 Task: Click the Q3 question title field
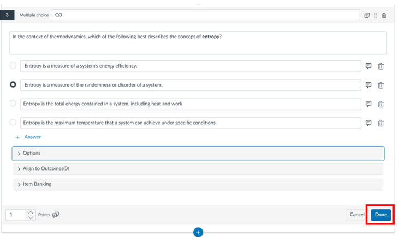click(205, 15)
